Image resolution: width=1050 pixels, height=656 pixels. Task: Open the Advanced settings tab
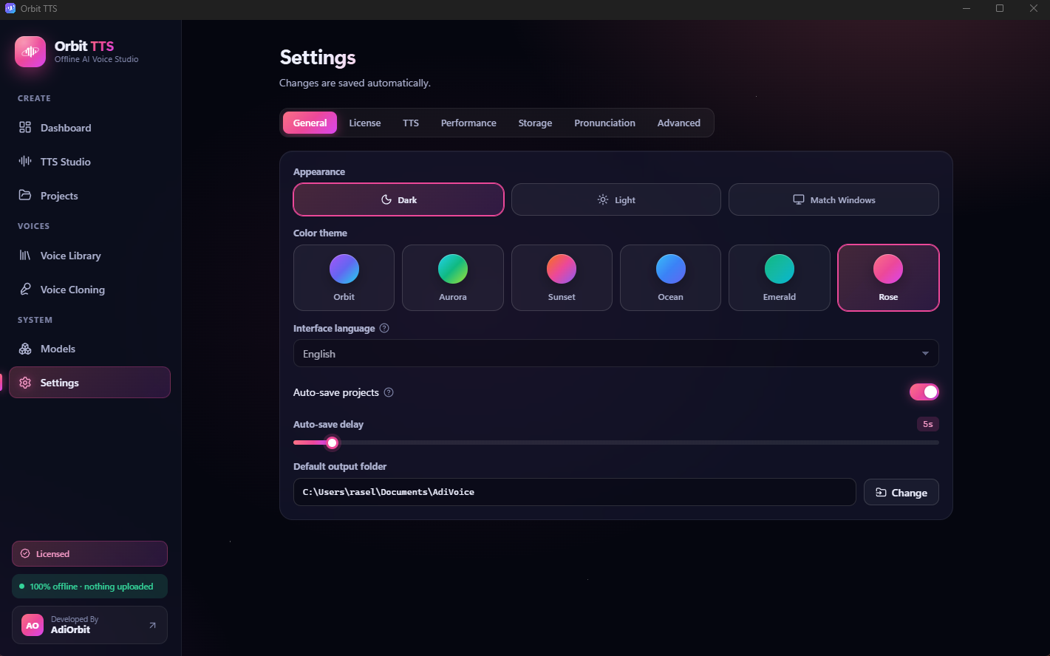point(679,123)
